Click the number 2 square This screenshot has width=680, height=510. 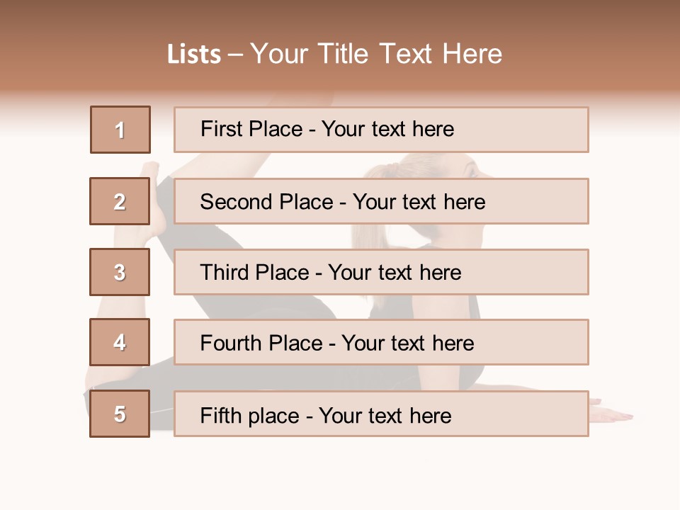[x=120, y=201]
